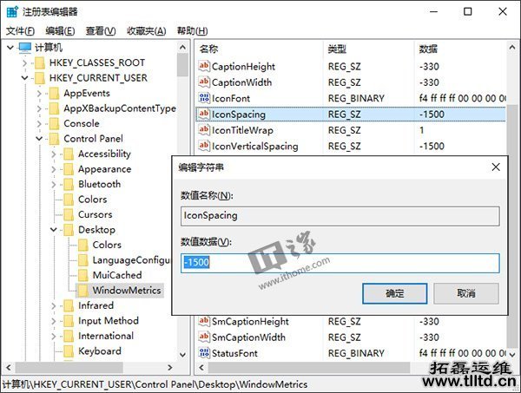Viewport: 521px width, 393px height.
Task: Click the Registry Editor app icon in title bar
Action: click(12, 11)
